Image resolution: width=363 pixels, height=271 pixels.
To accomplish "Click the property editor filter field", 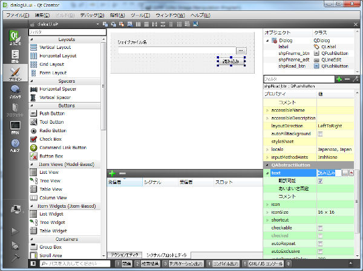I will click(x=299, y=79).
